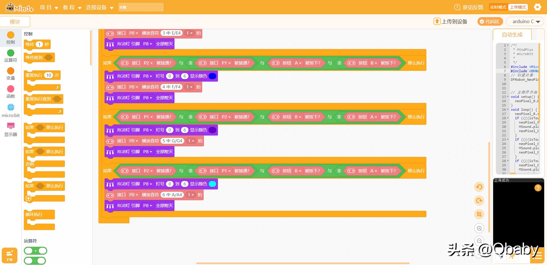547x265 pixels.
Task: Open P8 pin dropdown on cyan color block
Action: coord(148,184)
